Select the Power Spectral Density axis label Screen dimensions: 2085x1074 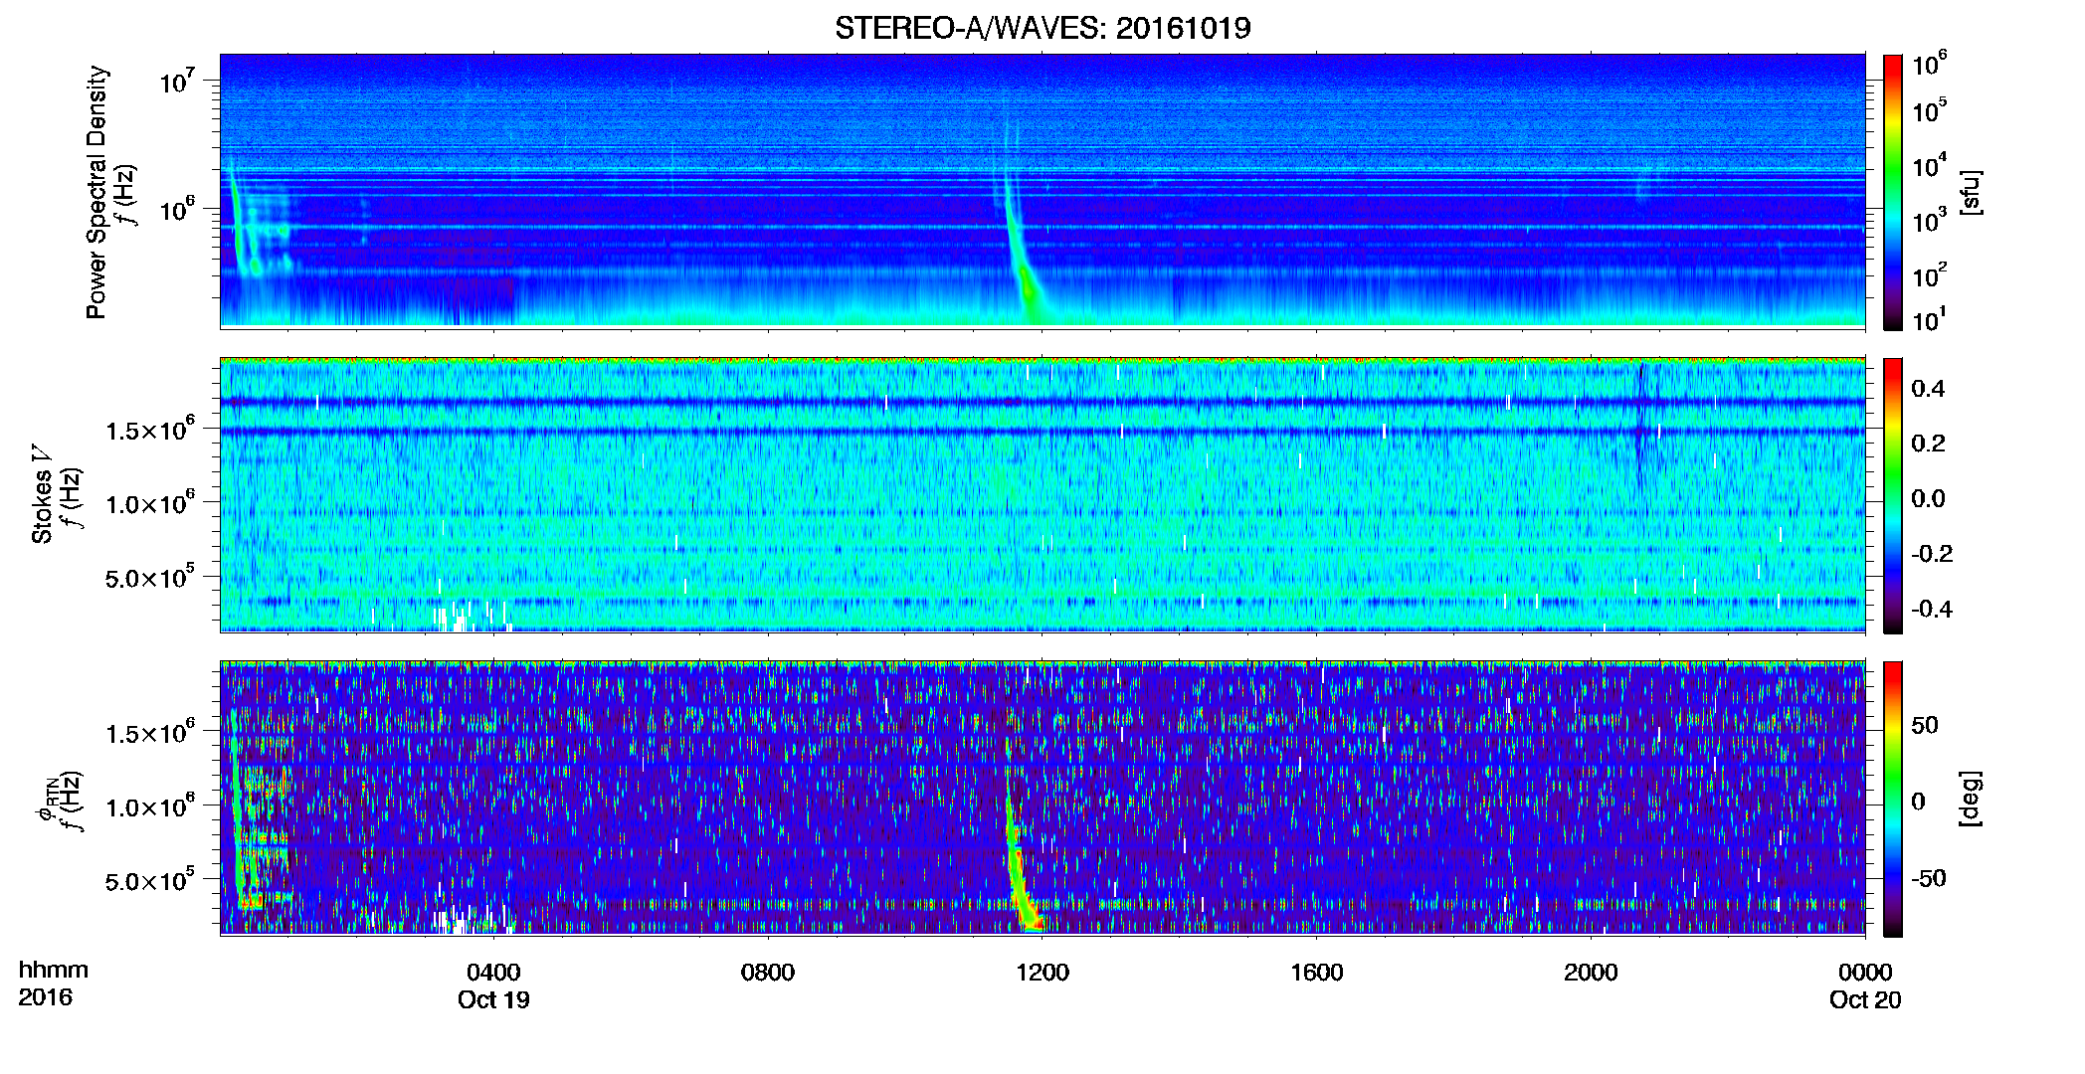pyautogui.click(x=96, y=192)
